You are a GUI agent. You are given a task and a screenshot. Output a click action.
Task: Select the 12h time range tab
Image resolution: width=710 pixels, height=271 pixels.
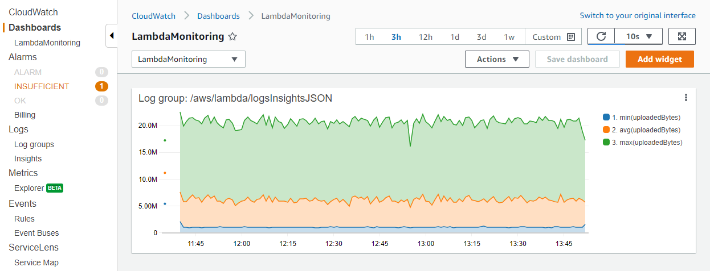click(x=426, y=37)
